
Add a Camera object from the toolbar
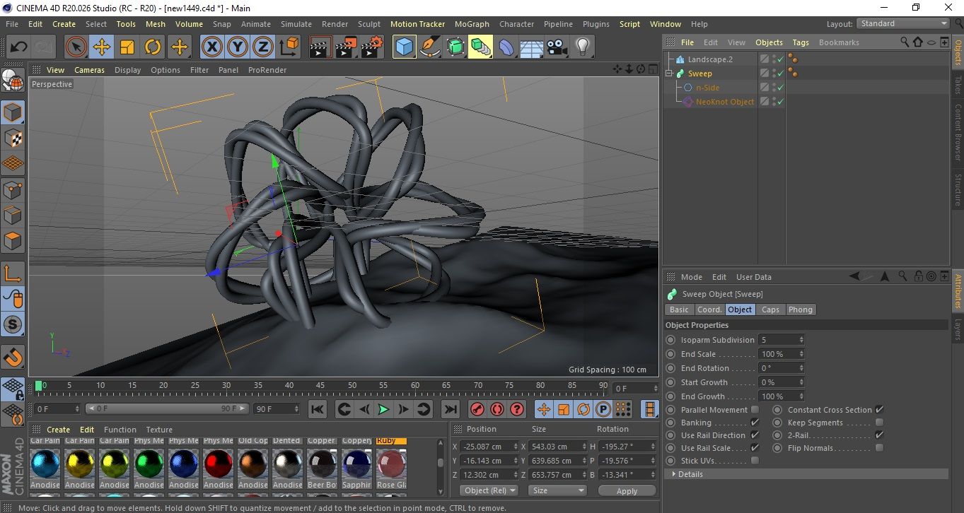557,47
